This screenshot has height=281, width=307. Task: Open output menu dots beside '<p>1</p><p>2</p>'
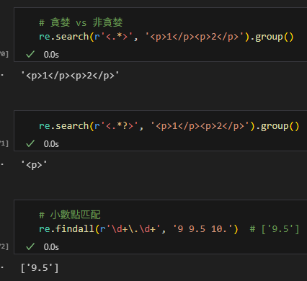(2, 75)
